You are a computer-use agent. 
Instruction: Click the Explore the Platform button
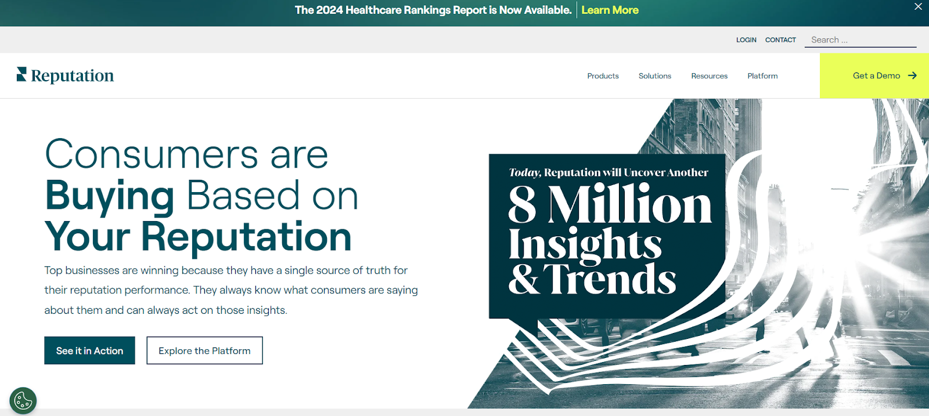204,350
